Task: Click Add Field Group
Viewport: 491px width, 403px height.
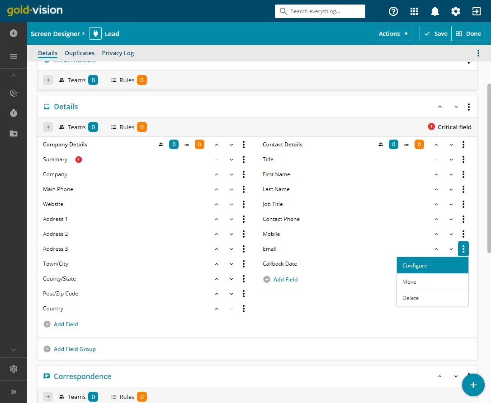Action: click(x=70, y=349)
